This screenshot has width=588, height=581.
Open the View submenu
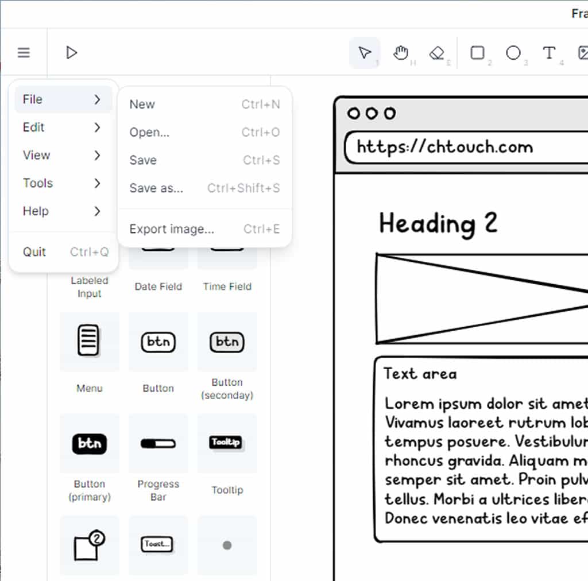(x=63, y=155)
